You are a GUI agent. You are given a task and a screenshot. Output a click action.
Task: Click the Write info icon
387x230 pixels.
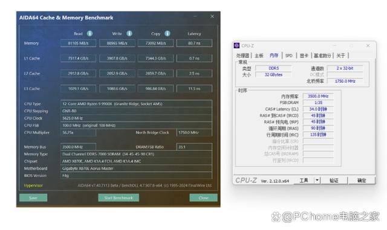pos(129,33)
